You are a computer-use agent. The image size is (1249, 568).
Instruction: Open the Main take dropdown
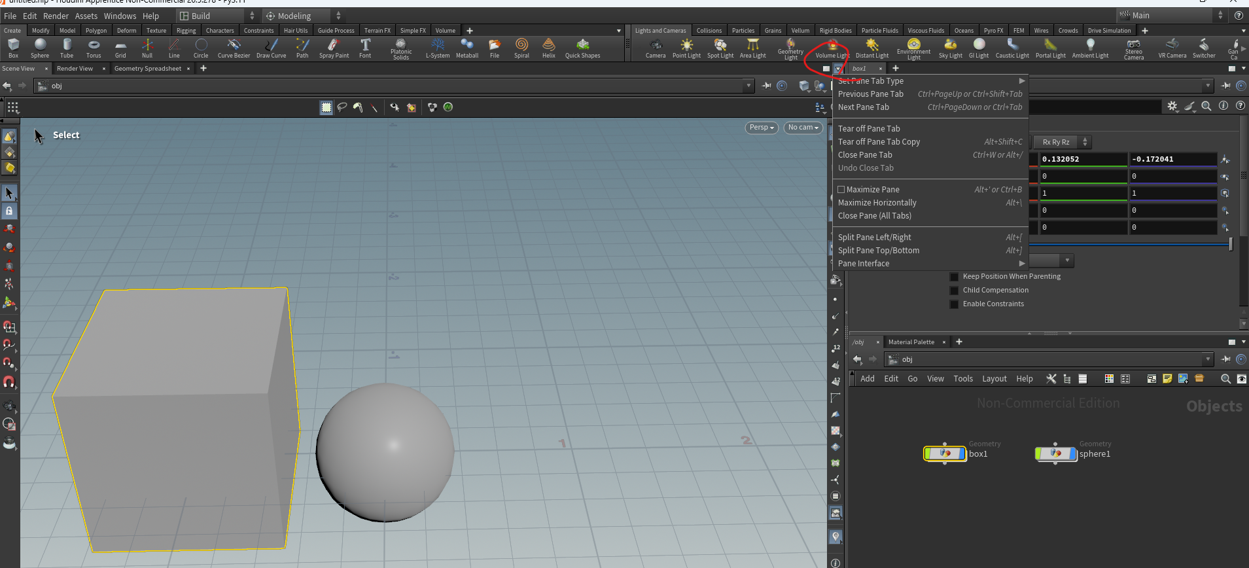point(1171,15)
